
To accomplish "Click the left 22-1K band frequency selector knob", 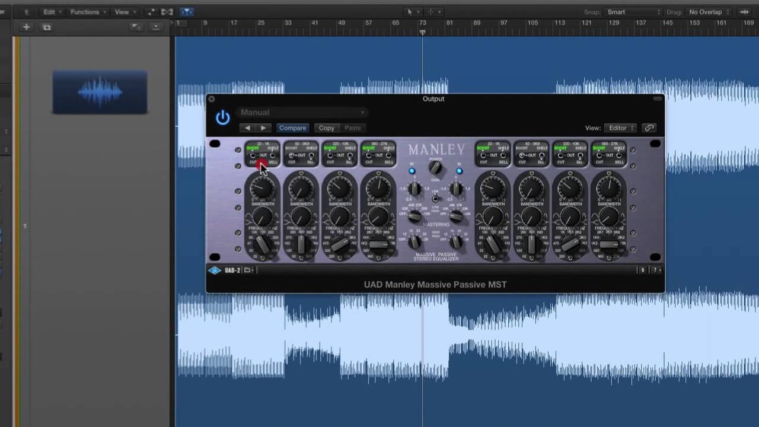I will (x=261, y=243).
